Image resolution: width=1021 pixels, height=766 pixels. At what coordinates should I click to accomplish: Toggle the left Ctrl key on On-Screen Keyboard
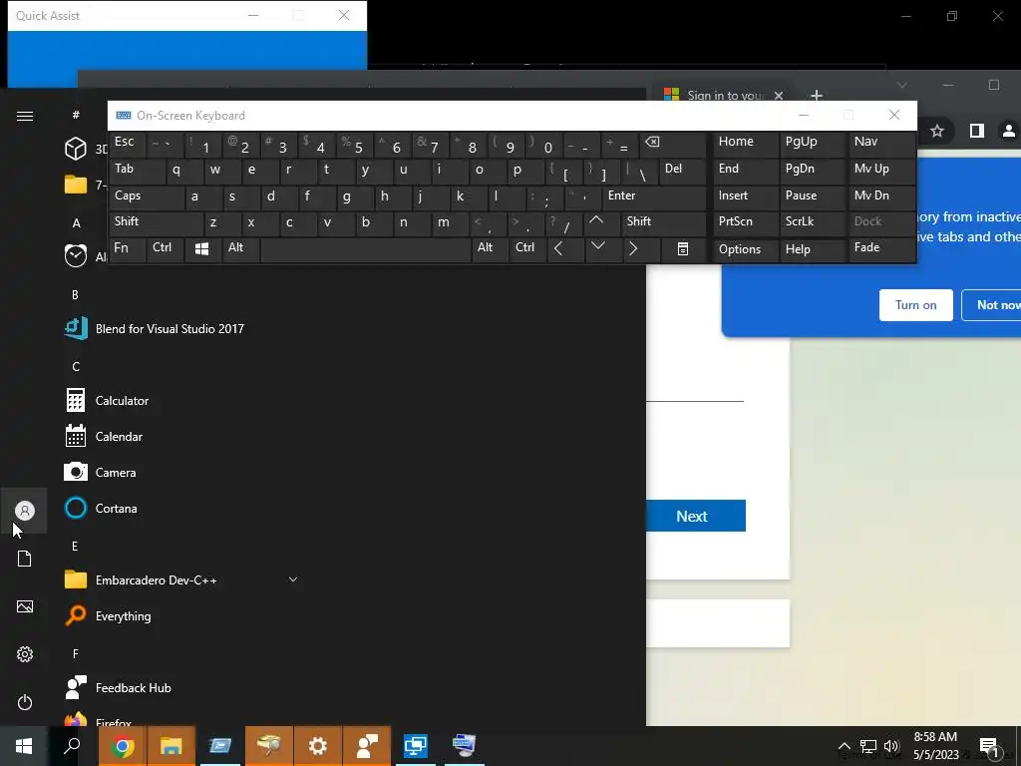pyautogui.click(x=166, y=248)
